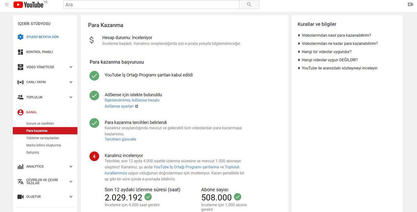Viewport: 417px width, 212px height.
Task: Click the check next to subscriber count
Action: [237, 197]
